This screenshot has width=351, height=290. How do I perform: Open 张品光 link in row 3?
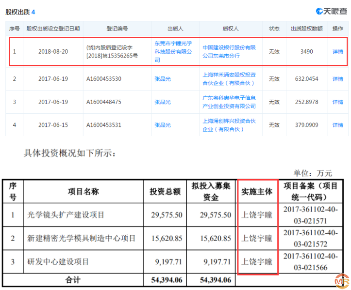(163, 102)
